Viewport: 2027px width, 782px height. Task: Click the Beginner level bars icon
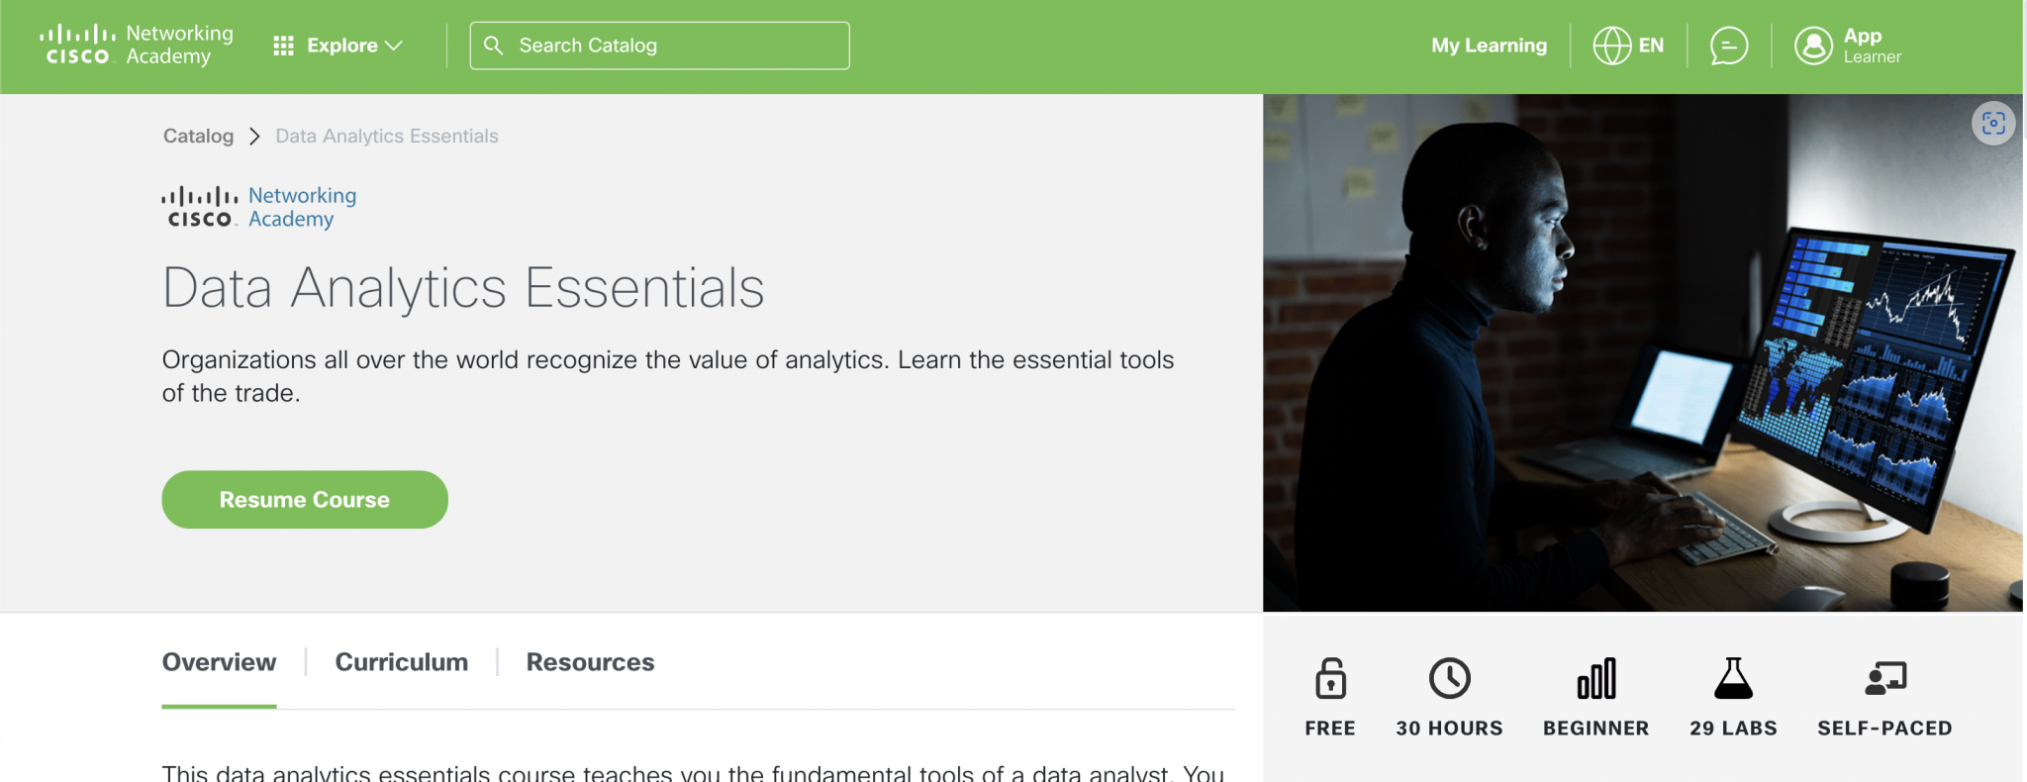tap(1595, 679)
